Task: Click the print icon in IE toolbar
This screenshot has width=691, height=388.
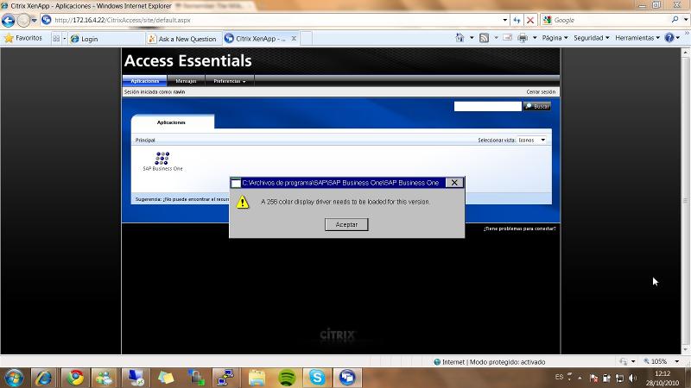Action: (x=523, y=38)
